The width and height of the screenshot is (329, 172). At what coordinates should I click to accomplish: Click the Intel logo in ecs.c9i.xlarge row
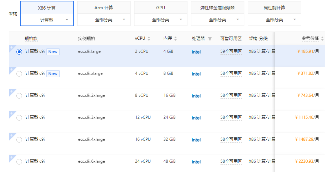click(196, 74)
